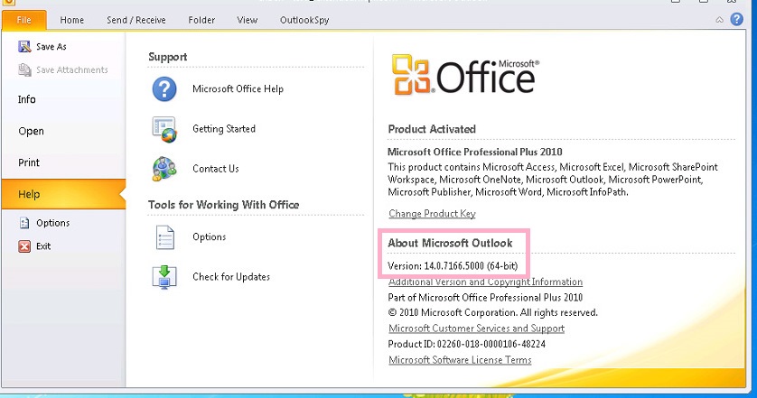Open the Send / Receive tab
The height and width of the screenshot is (398, 757).
(136, 20)
